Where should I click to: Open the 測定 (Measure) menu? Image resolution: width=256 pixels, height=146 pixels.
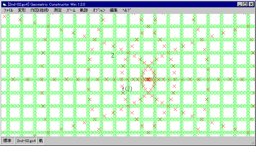[58, 10]
